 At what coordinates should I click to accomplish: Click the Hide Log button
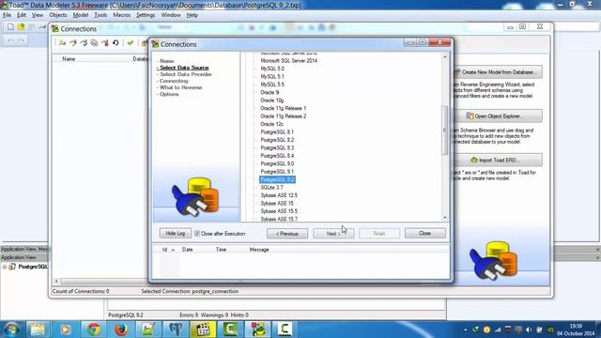[x=176, y=234]
